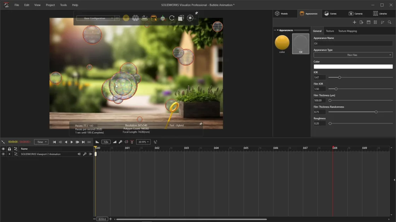
Task: Toggle eye visibility for SOLIDWORKS Viewport 2 Animation
Action: click(x=3, y=154)
